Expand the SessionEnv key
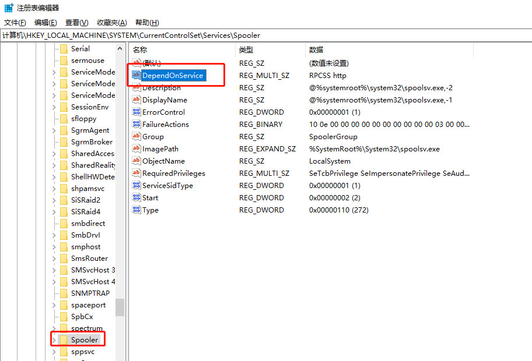 click(x=53, y=107)
